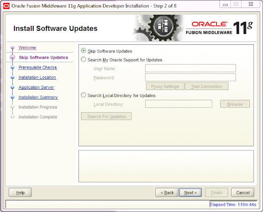Select Search Local Directory for Updates option

[83, 95]
